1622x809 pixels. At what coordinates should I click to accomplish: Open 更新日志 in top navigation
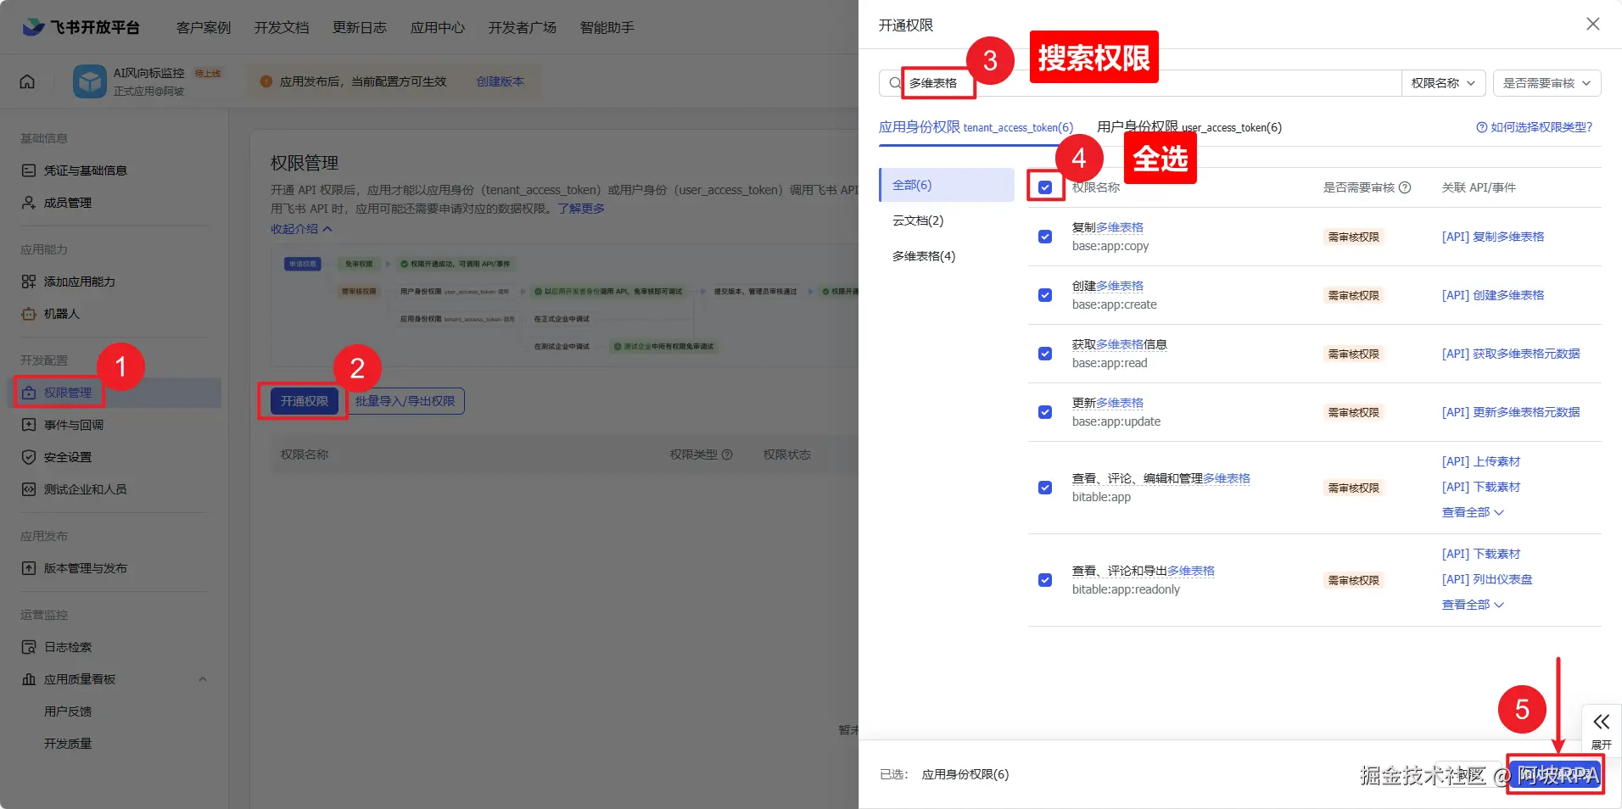[x=360, y=28]
